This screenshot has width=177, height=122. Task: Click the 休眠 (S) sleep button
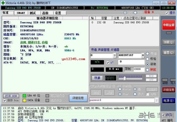pos(169,42)
